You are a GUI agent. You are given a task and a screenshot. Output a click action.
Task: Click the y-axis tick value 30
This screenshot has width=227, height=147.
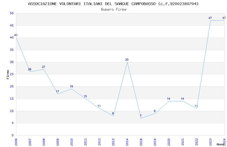[x=12, y=62]
